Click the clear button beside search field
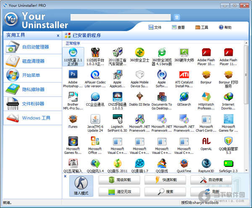The width and height of the screenshot is (252, 208). 177,17
